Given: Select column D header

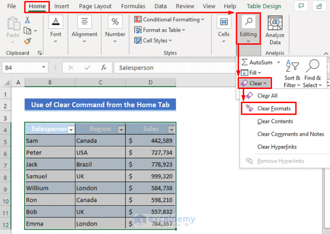Looking at the screenshot, I should tap(150, 82).
